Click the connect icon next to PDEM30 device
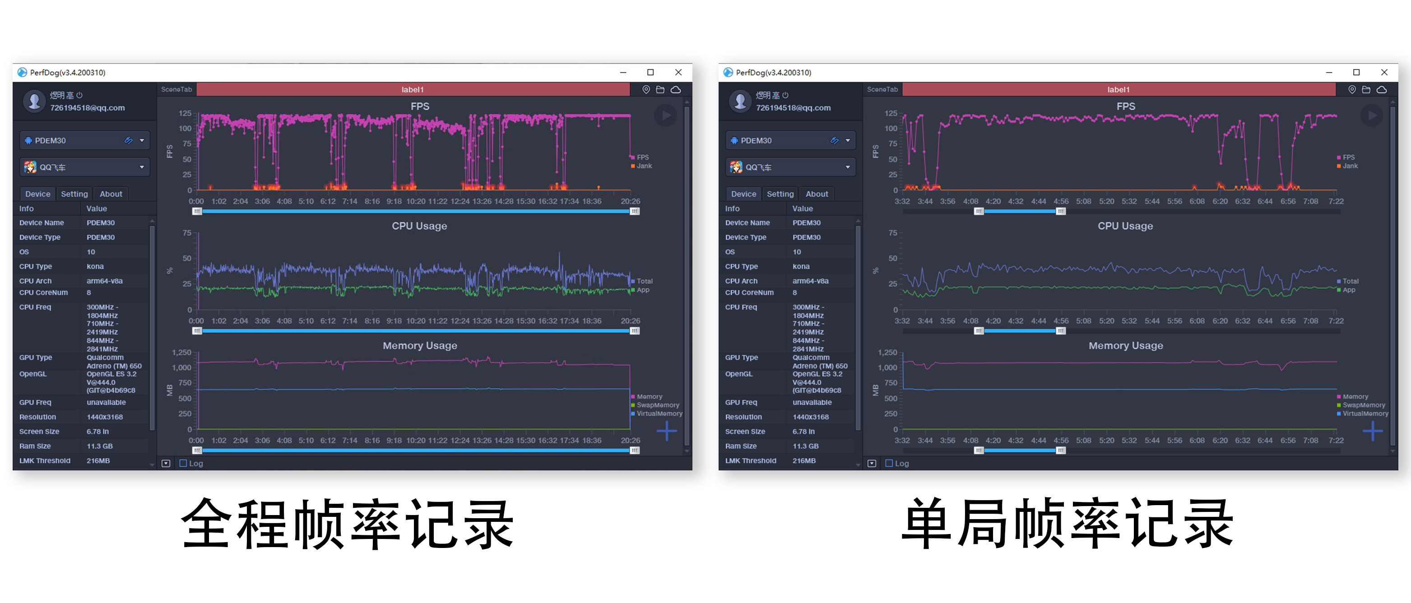This screenshot has height=603, width=1411. [129, 140]
